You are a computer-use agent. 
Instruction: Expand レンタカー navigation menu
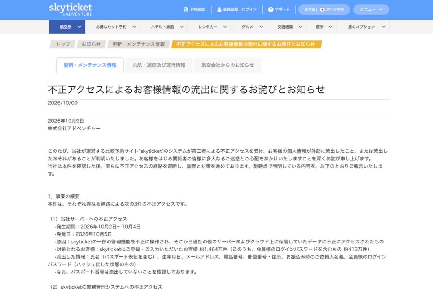[209, 27]
